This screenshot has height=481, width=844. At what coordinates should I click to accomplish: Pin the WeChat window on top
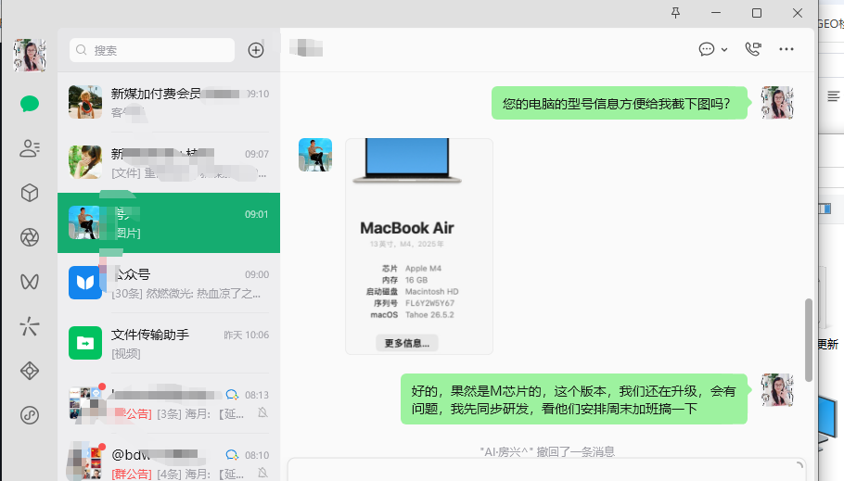pyautogui.click(x=675, y=12)
